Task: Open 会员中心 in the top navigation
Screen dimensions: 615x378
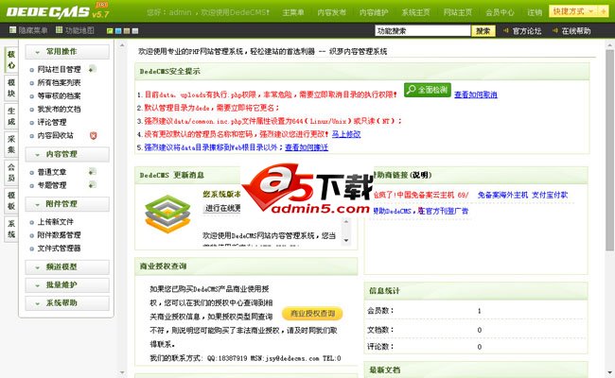Action: [500, 12]
